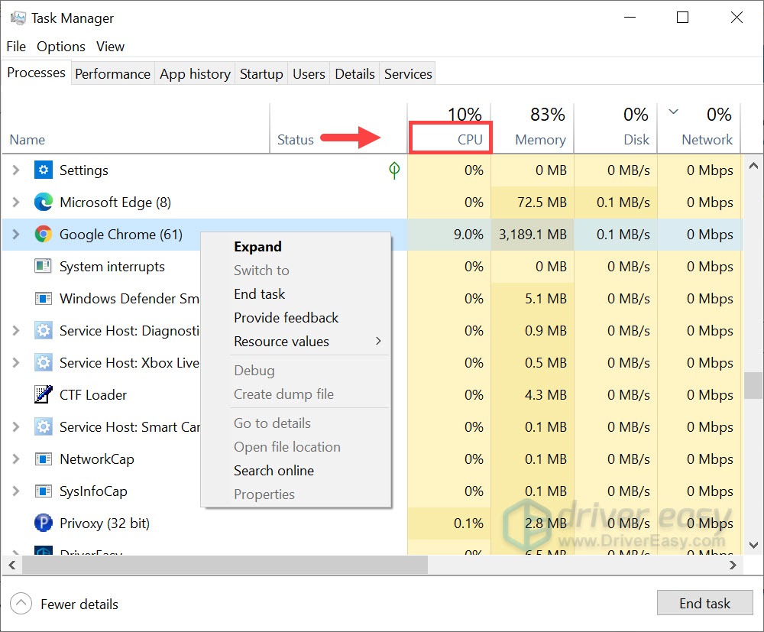Click the Privoxy blue P icon
The width and height of the screenshot is (764, 632).
[44, 523]
